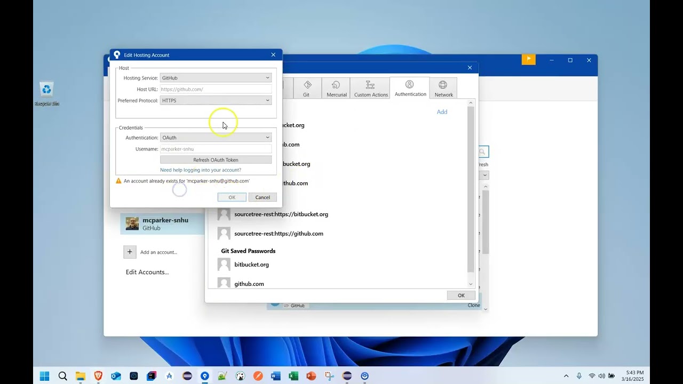
Task: Expand the Preferred Protocol dropdown
Action: pyautogui.click(x=216, y=100)
